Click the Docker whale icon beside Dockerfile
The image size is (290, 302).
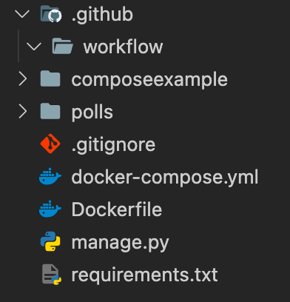click(50, 209)
